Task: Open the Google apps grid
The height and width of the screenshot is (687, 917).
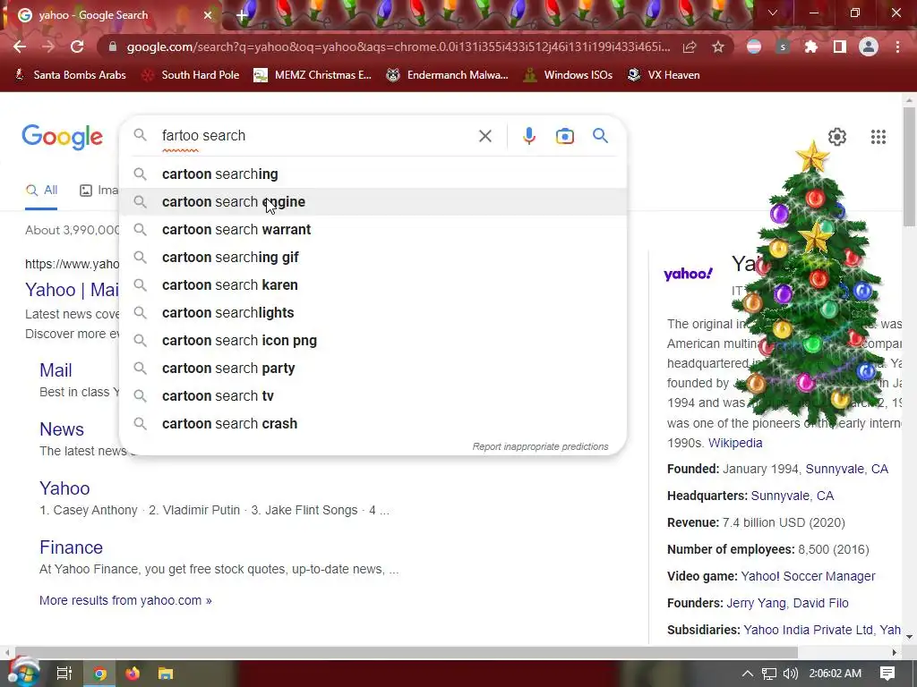Action: click(x=878, y=137)
